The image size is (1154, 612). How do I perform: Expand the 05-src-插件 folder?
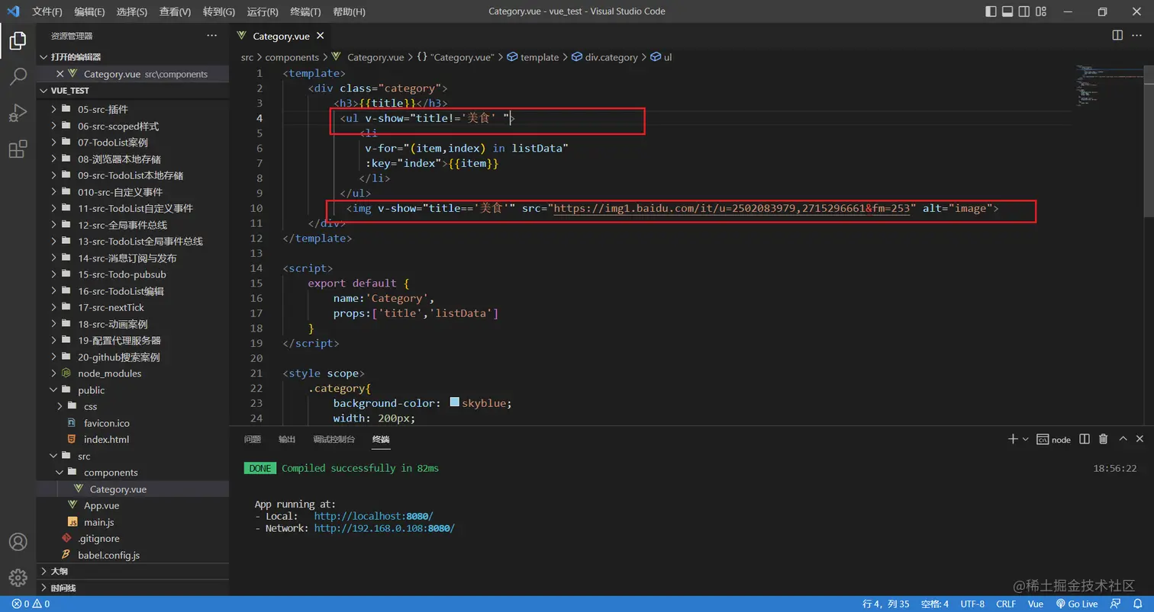pos(133,109)
